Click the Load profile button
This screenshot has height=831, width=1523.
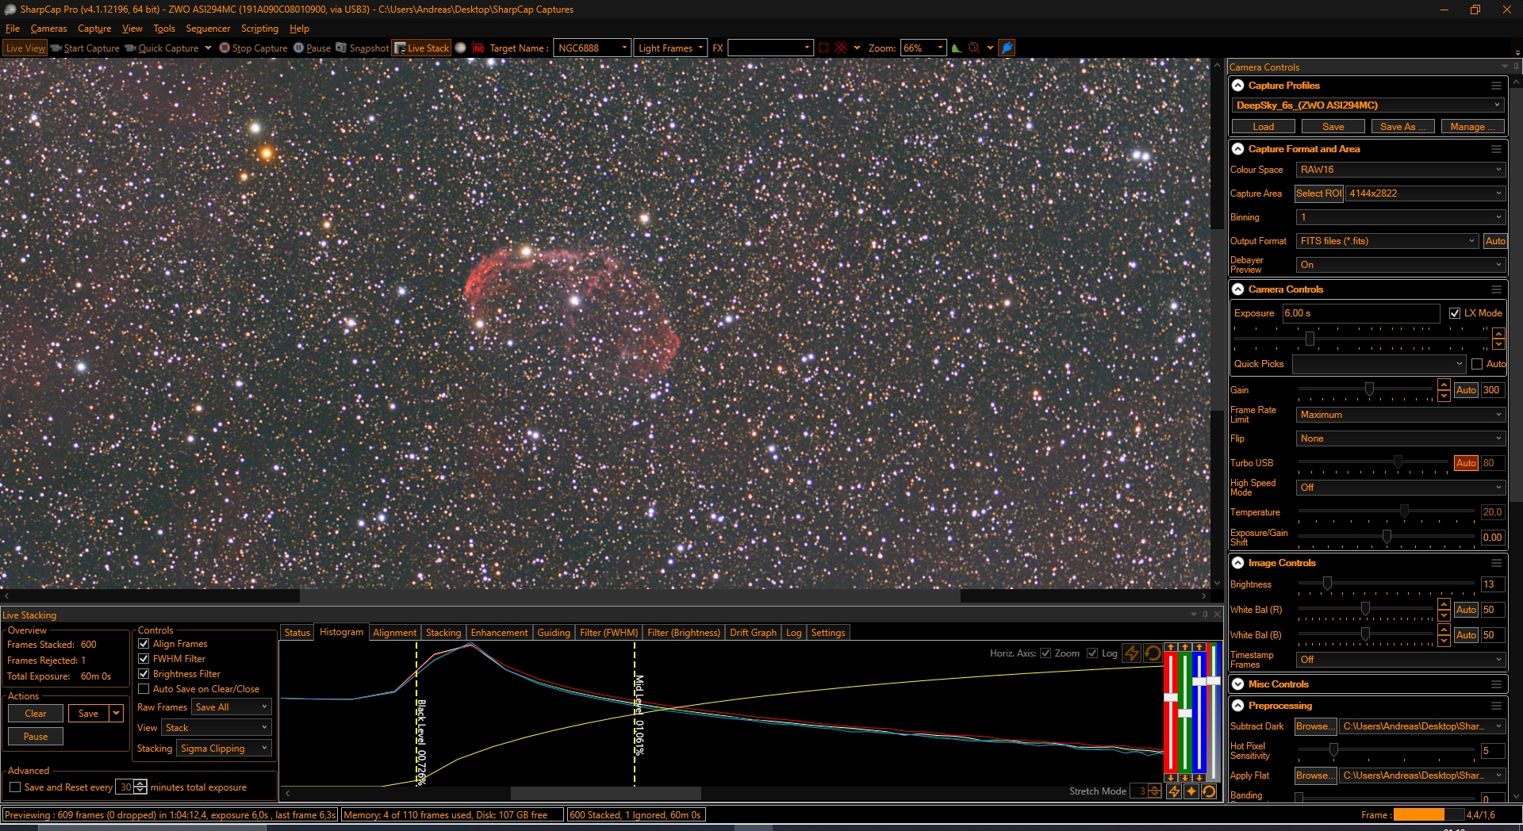(x=1264, y=127)
